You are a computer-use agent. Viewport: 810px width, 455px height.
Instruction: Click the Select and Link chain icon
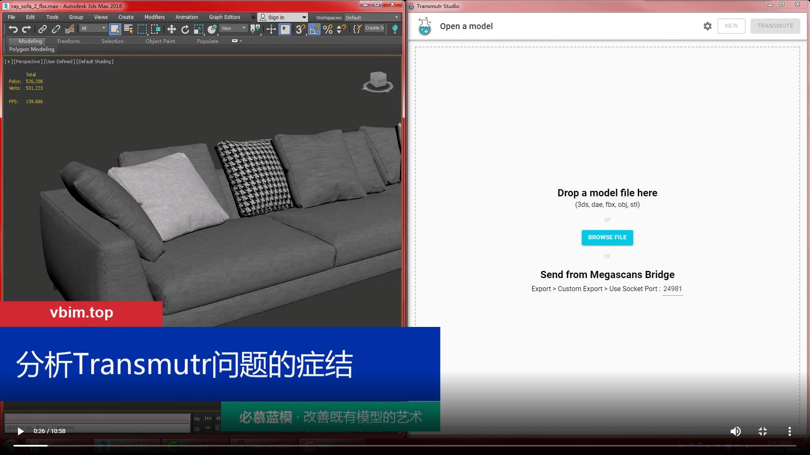42,29
